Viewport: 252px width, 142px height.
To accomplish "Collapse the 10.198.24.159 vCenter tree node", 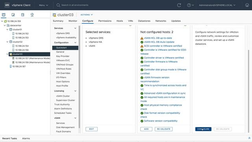I will (x=2, y=21).
